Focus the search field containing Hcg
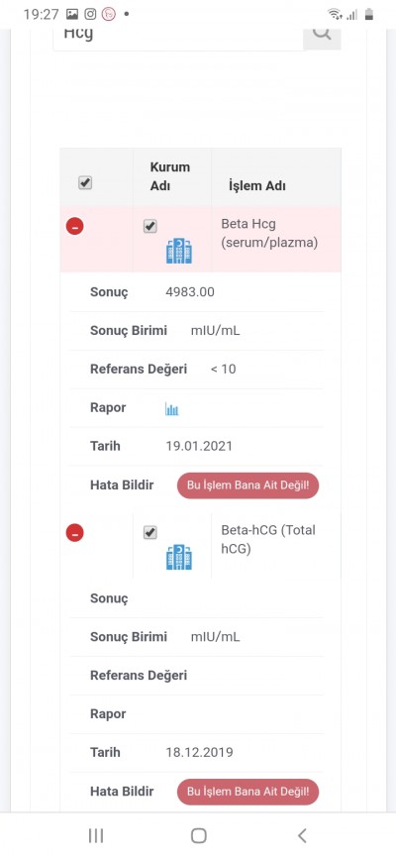This screenshot has height=858, width=396. coord(178,36)
